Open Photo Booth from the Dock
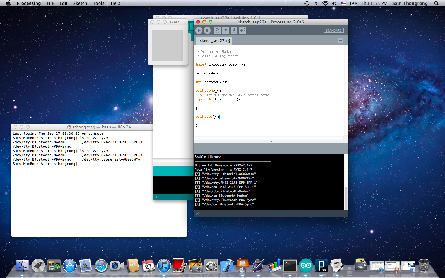This screenshot has width=445, height=278. (180, 266)
